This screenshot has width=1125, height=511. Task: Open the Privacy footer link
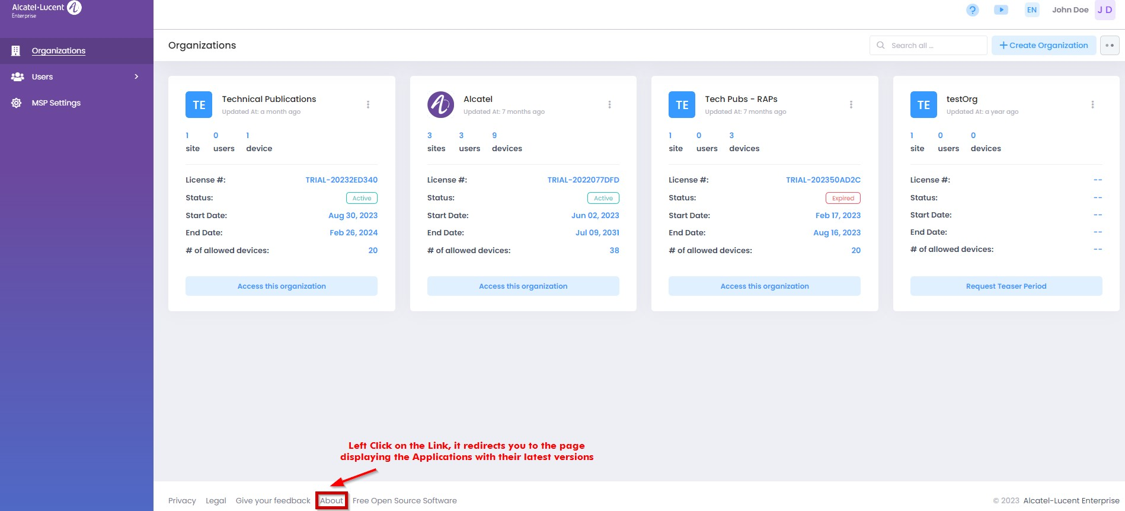pos(182,501)
